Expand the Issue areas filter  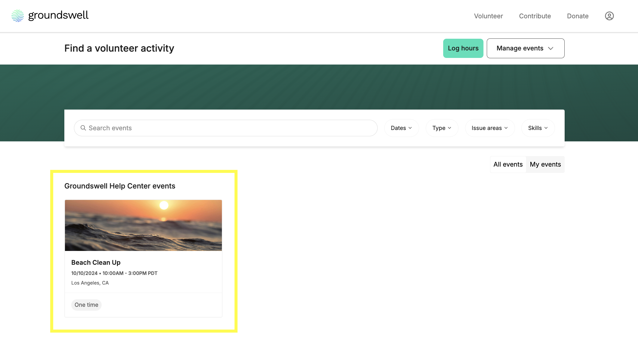489,128
